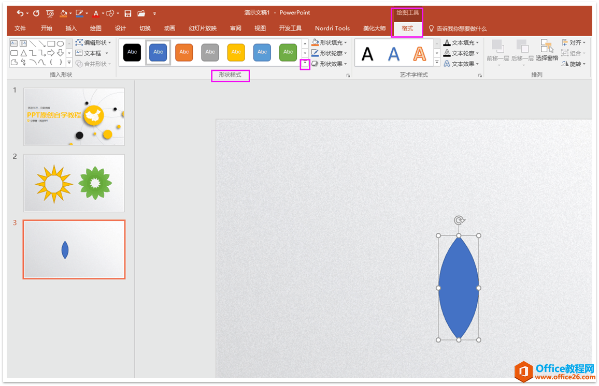Apply the yellow Abc shape style
This screenshot has width=599, height=386.
(236, 52)
